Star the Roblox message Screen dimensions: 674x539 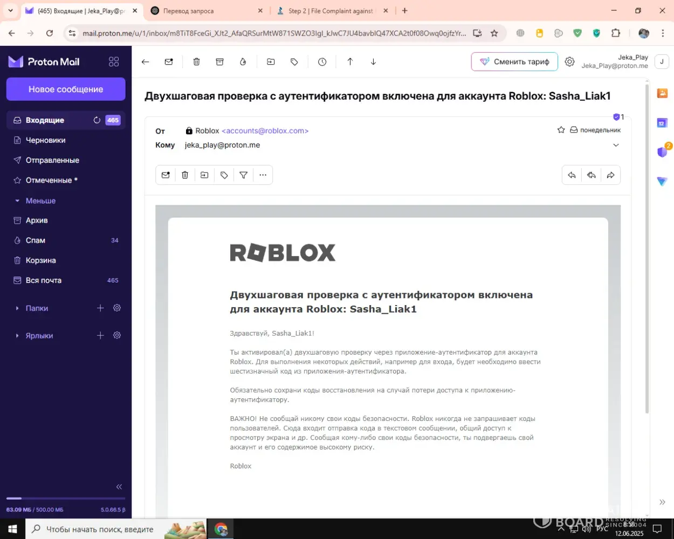561,130
